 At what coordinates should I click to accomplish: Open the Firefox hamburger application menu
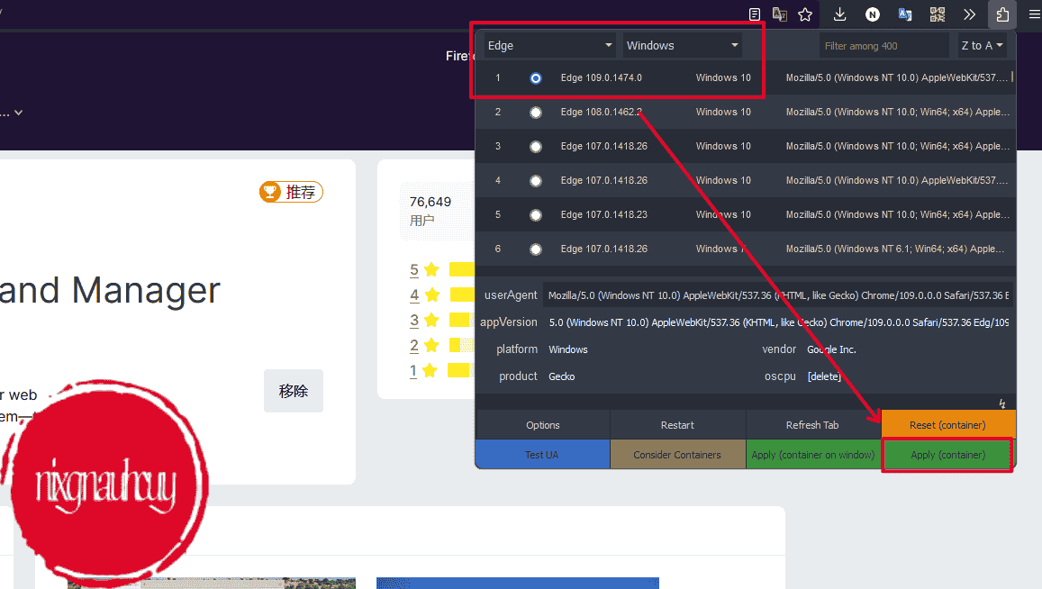point(1035,14)
